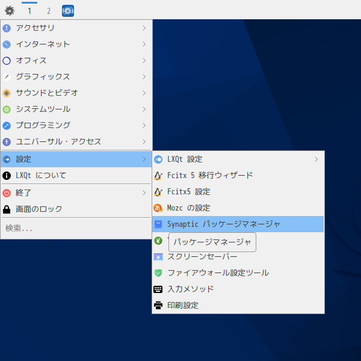The width and height of the screenshot is (361, 361).
Task: Open the インターネット menu category
Action: coord(76,44)
